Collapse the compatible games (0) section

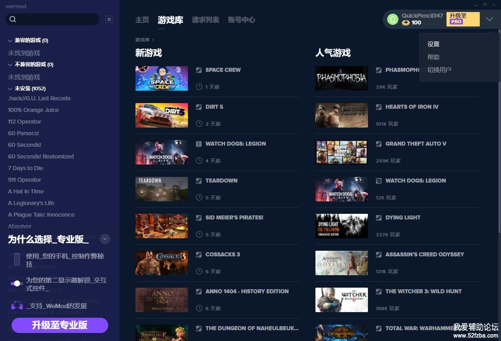(10, 41)
